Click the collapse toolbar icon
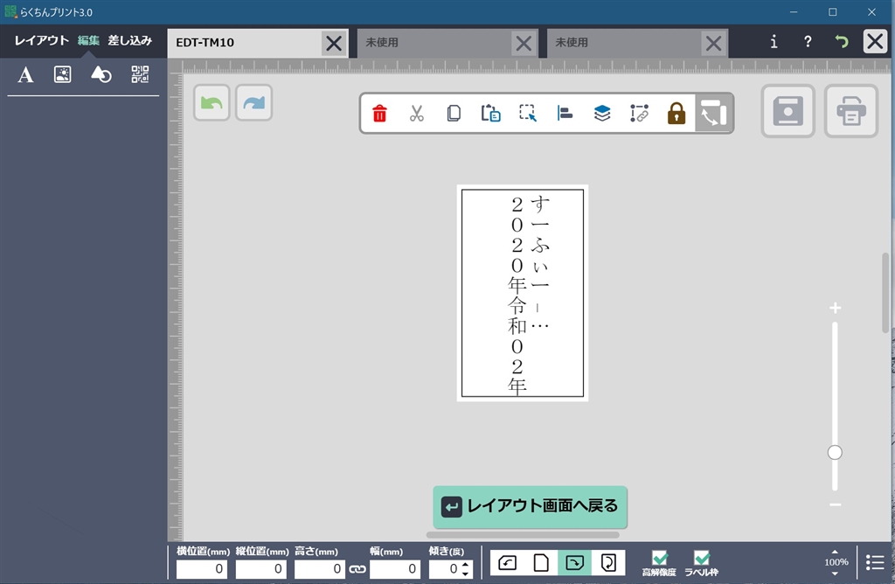Screen dimensions: 895x584 (x=714, y=113)
